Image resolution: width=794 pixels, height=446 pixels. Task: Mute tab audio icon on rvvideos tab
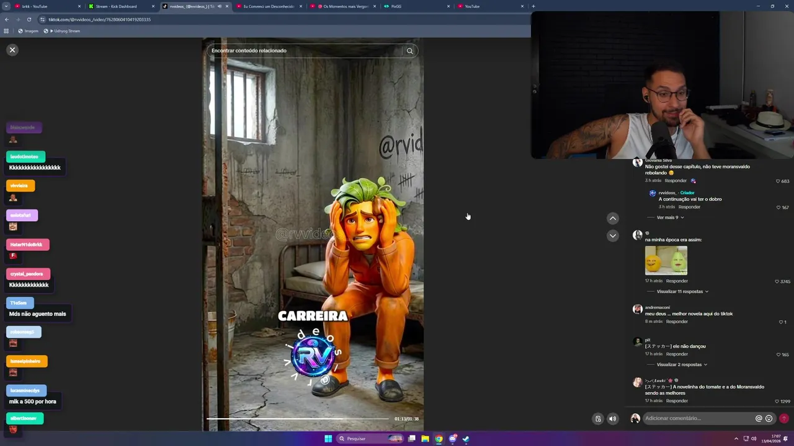(219, 6)
